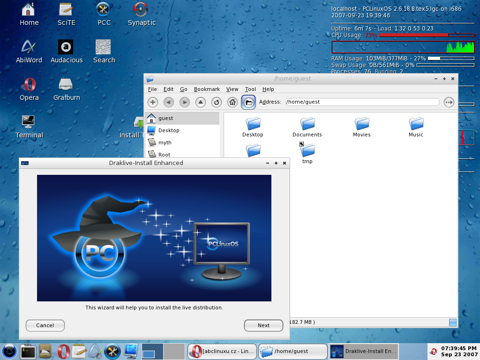Click the Go button beside the address bar
This screenshot has width=480, height=360.
[449, 102]
